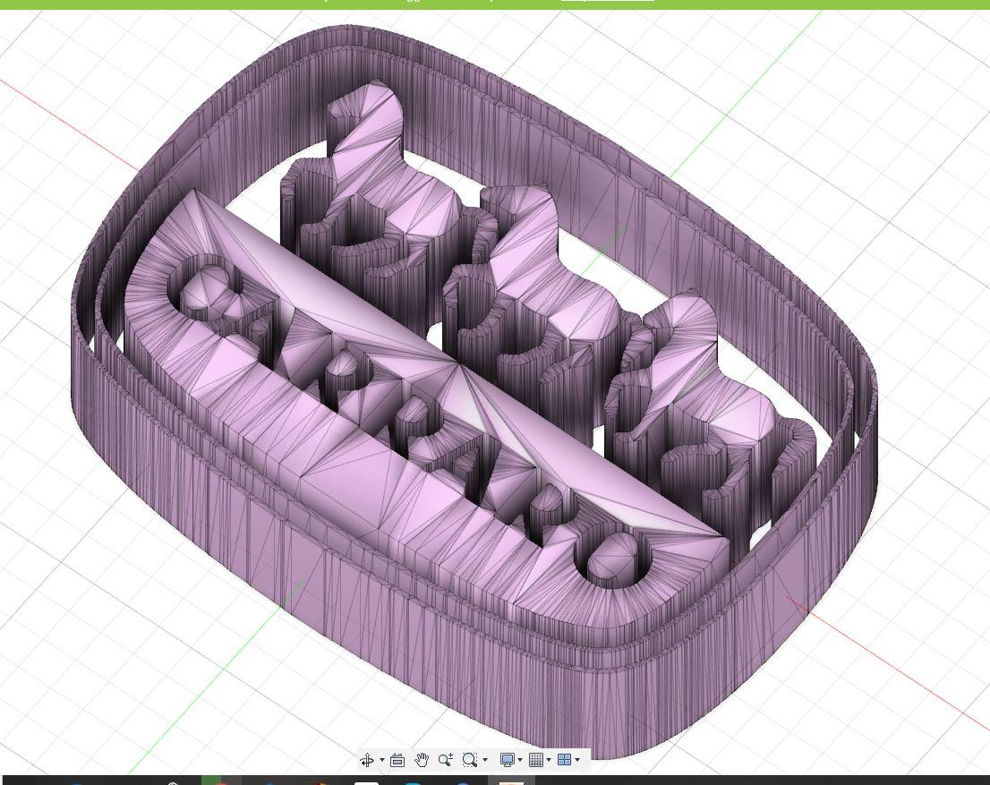The width and height of the screenshot is (990, 785).
Task: Click the slanted flat face above the lettering
Action: [376, 304]
